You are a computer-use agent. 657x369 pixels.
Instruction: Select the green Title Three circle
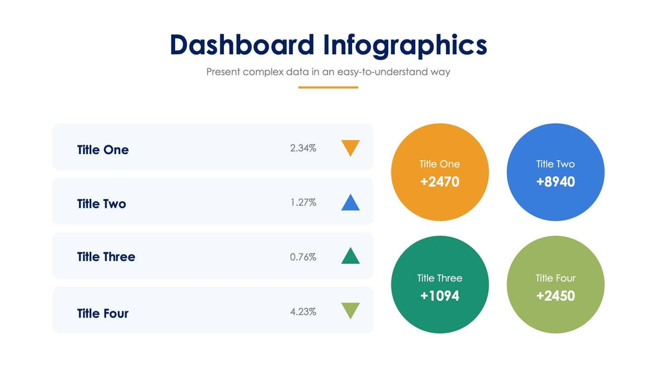[x=440, y=285]
